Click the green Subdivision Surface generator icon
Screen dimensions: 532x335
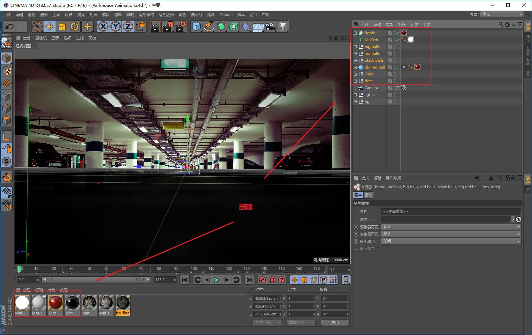[x=221, y=26]
